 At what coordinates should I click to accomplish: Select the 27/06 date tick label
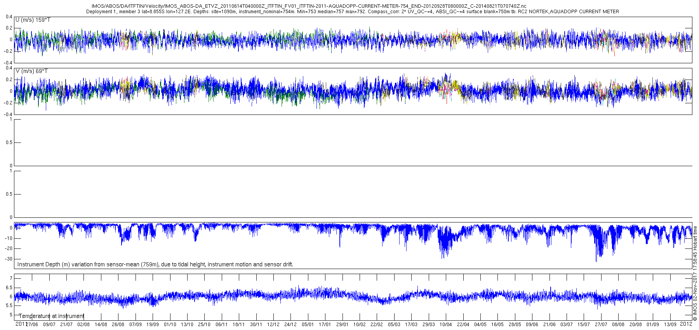tap(32, 325)
